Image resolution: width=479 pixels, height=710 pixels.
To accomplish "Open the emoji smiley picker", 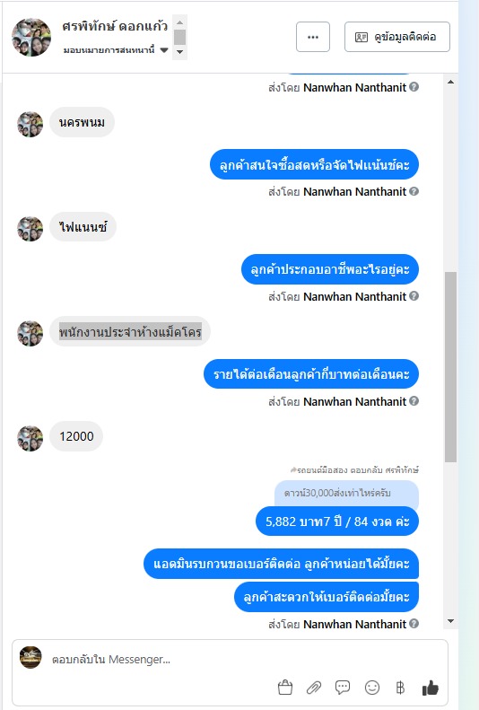I will (x=371, y=688).
